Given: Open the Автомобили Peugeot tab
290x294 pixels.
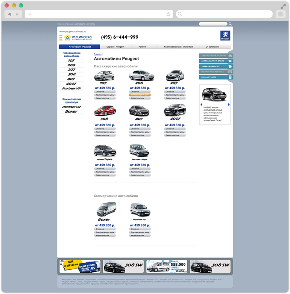Looking at the screenshot, I should click(x=79, y=47).
